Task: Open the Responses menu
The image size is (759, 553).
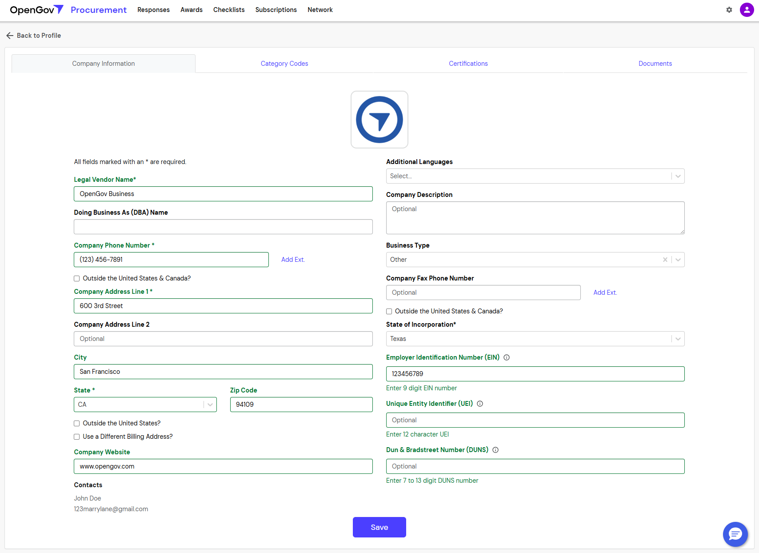Action: (x=153, y=10)
